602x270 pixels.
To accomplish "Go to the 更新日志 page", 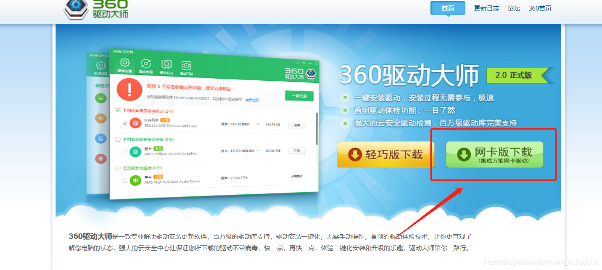I will point(486,8).
